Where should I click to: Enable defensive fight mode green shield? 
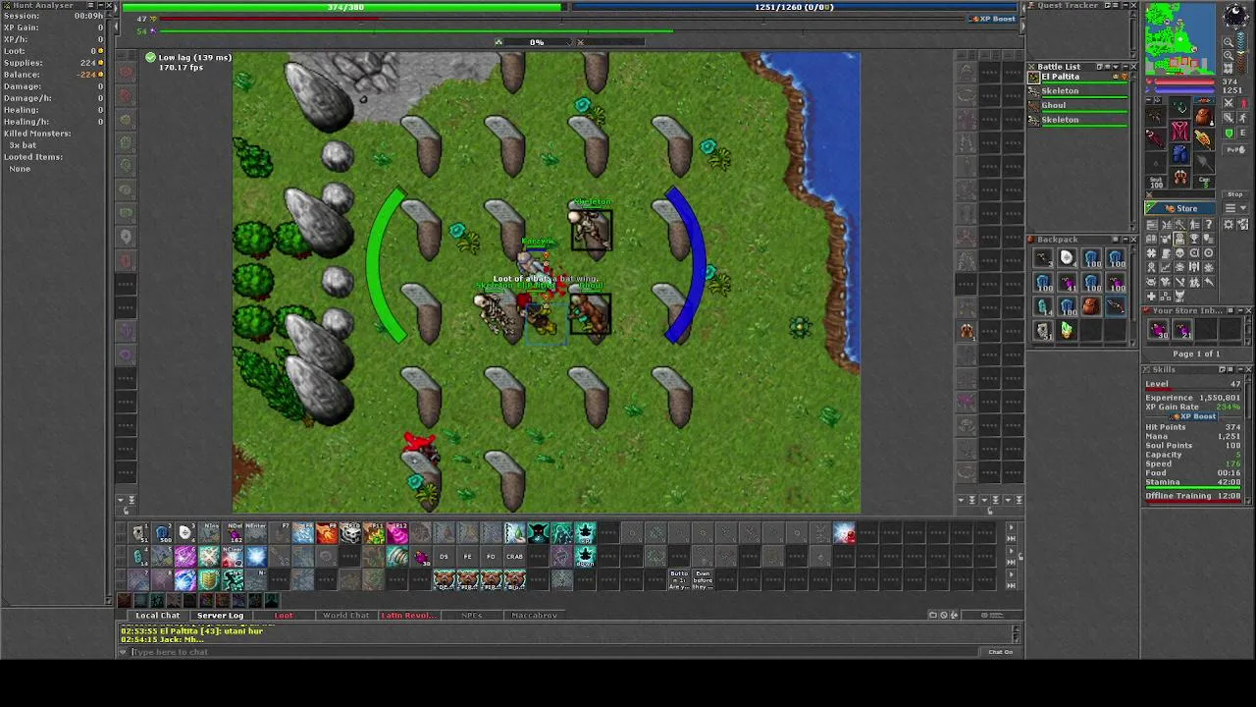point(1230,133)
